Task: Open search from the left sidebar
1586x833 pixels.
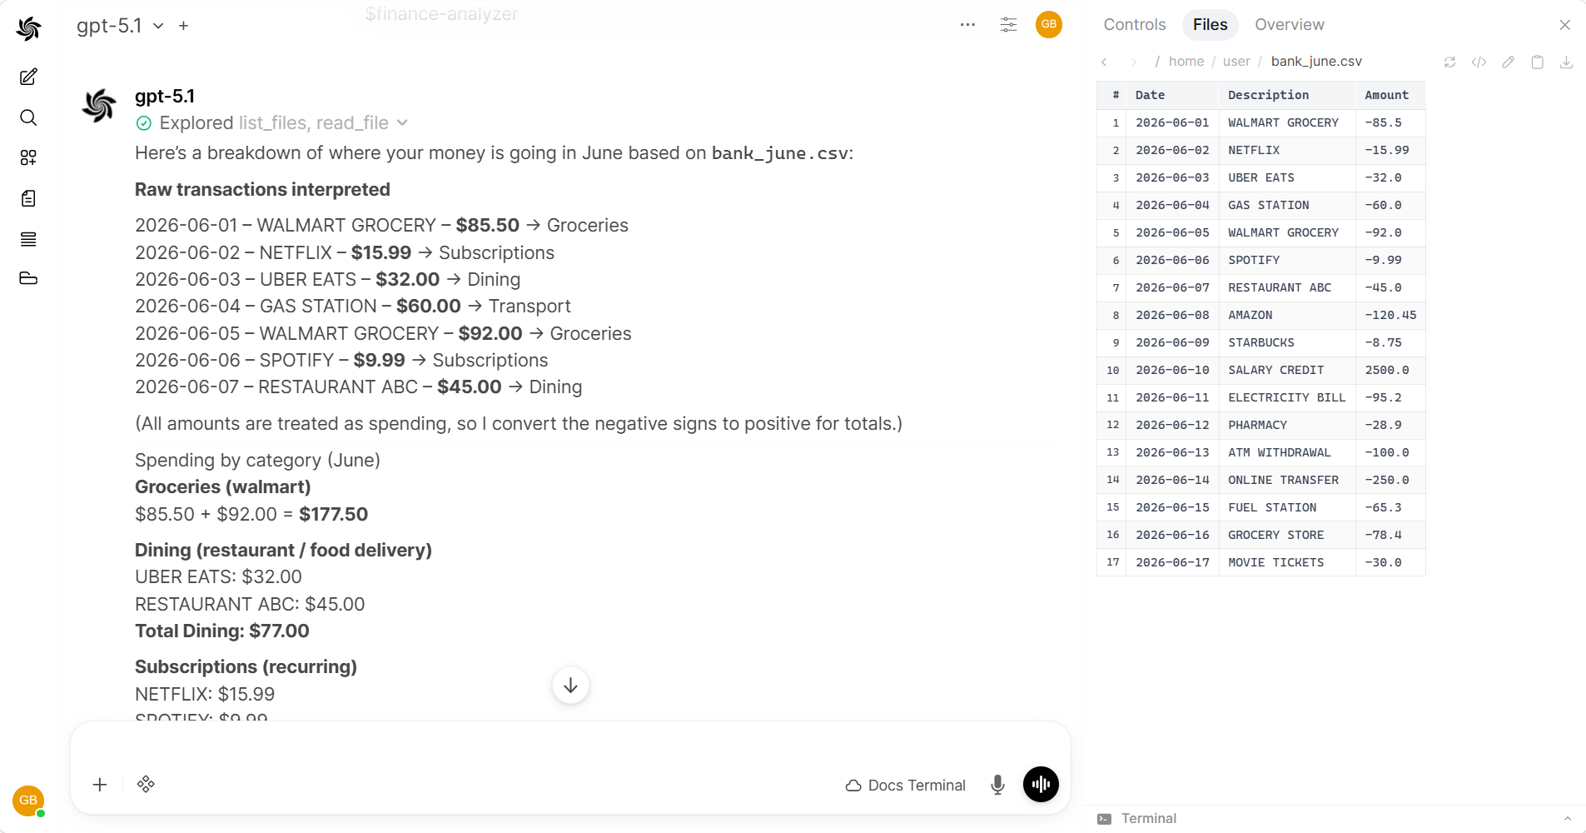Action: pyautogui.click(x=28, y=117)
